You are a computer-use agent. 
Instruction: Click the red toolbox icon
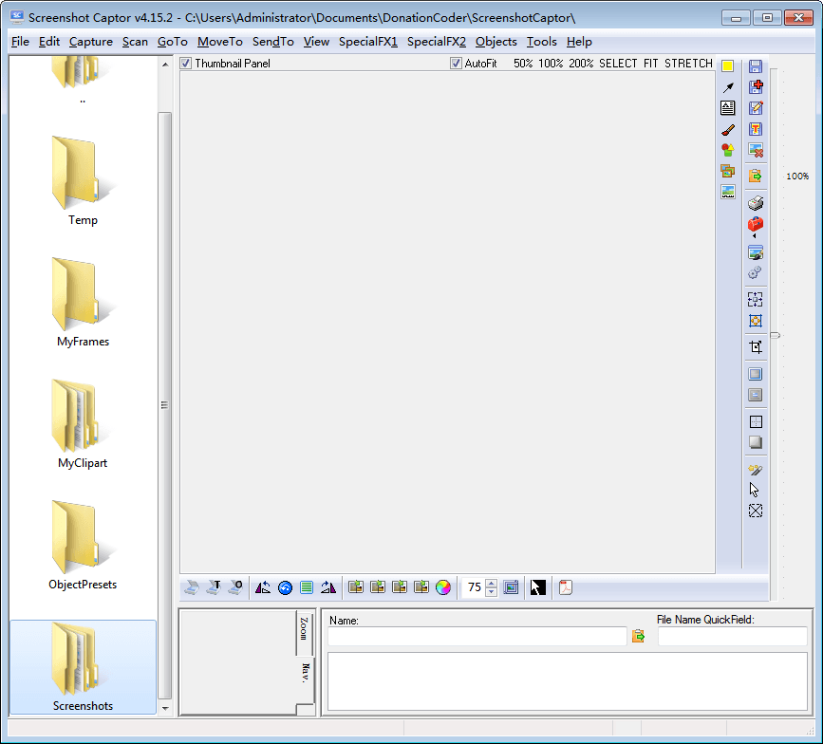756,225
